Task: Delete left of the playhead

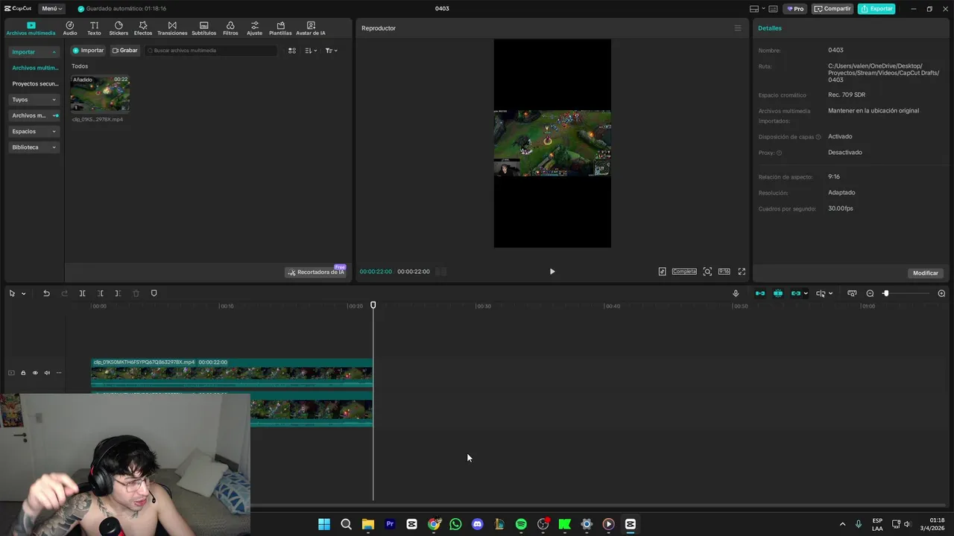Action: click(100, 293)
